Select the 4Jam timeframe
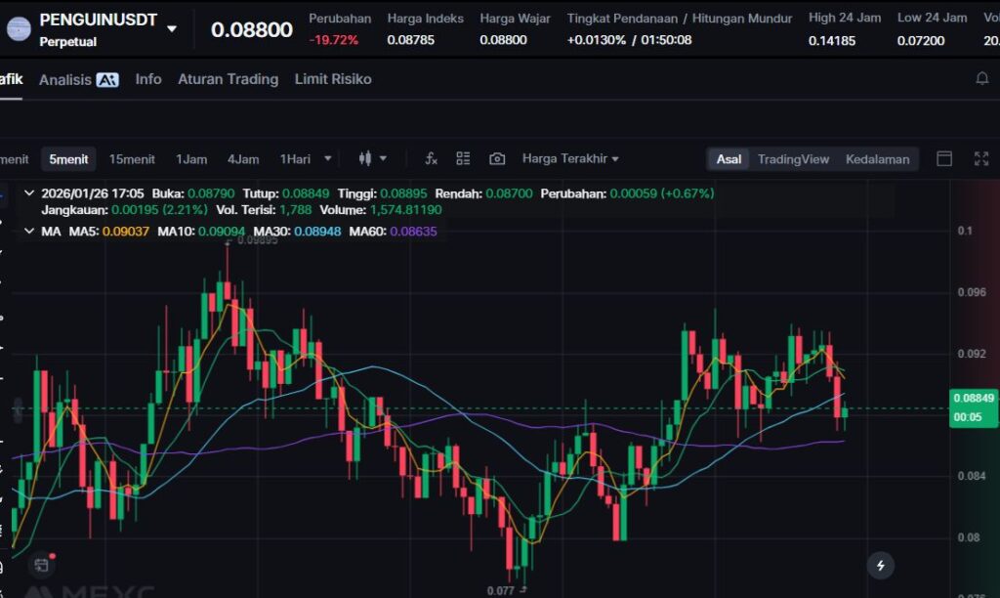The width and height of the screenshot is (1000, 598). click(x=243, y=159)
